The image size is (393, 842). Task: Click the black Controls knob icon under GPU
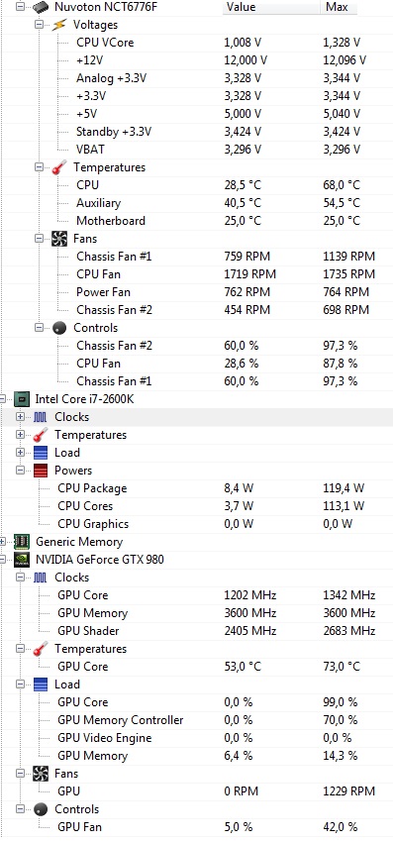pyautogui.click(x=41, y=809)
